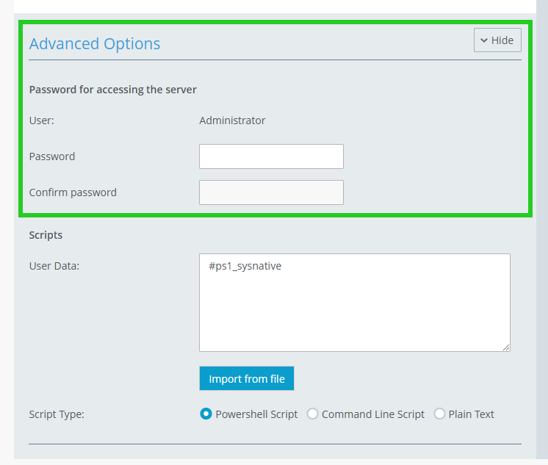Choose the Command Line Script radio option
This screenshot has height=465, width=548.
click(312, 414)
